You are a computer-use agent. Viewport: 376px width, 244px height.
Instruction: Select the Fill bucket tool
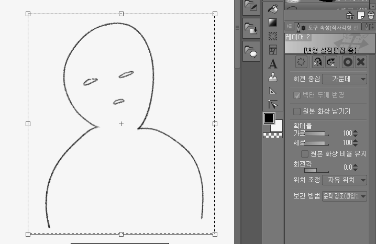(x=273, y=9)
